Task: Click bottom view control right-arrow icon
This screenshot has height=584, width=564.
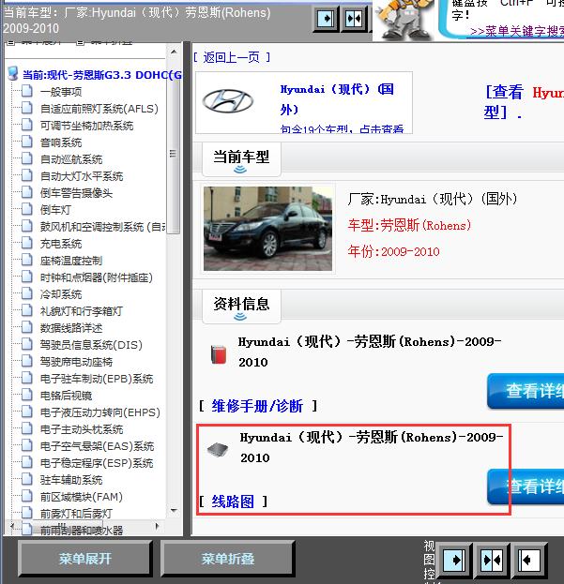Action: [x=453, y=560]
